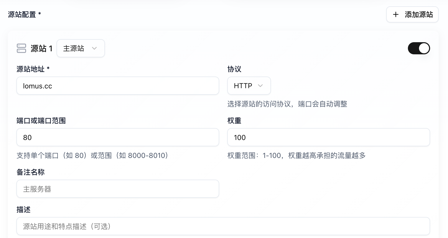Click the port field showing 80
This screenshot has height=238, width=448.
118,137
